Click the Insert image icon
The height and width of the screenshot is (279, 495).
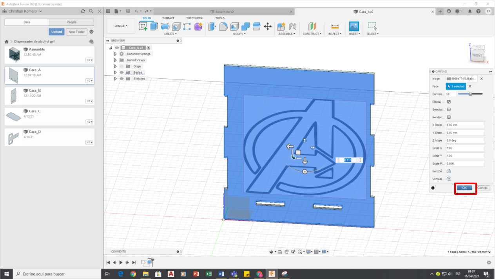point(354,26)
